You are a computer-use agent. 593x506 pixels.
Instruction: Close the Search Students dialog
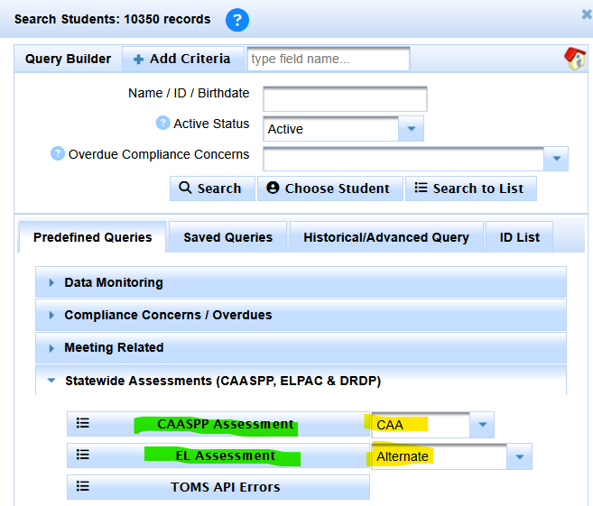[586, 14]
